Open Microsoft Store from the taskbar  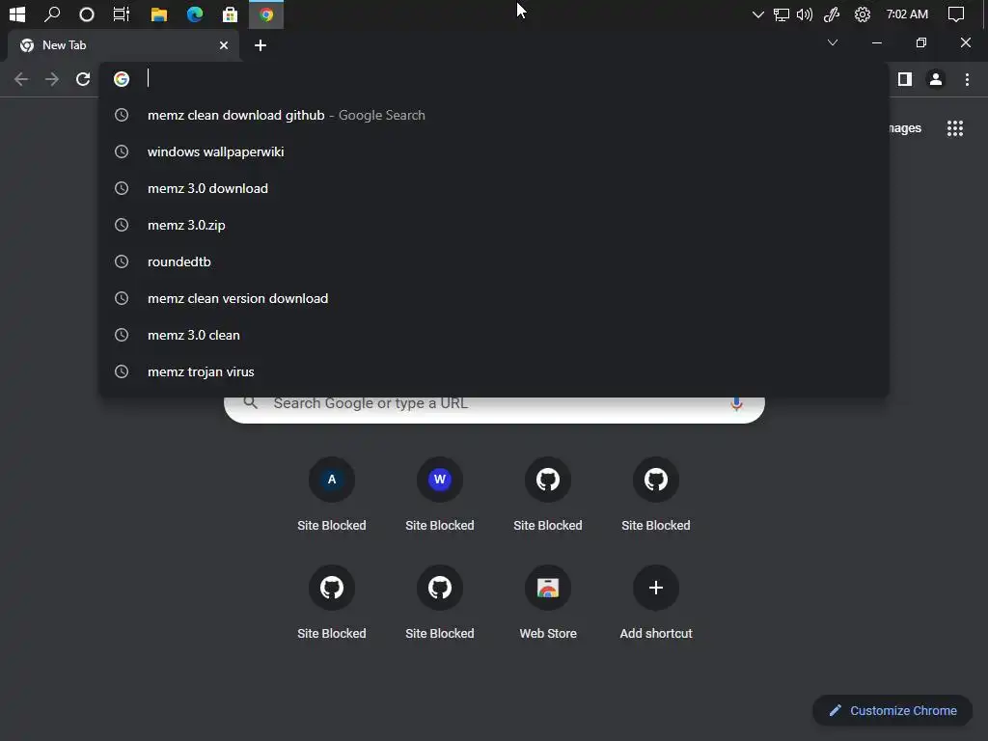pos(230,14)
